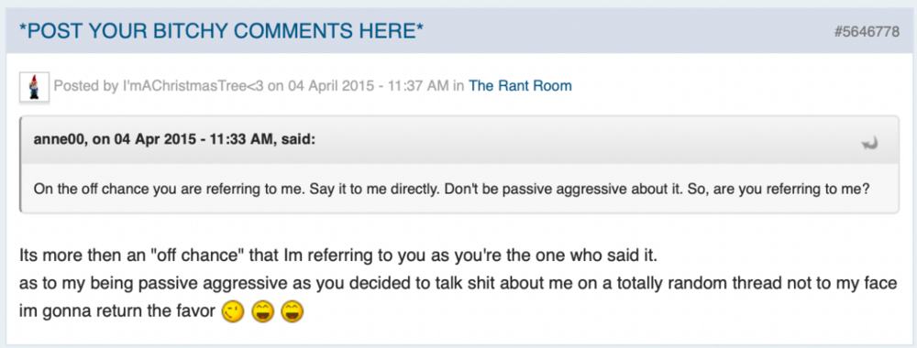Open the *POST YOUR BITCHY COMMENTS HERE* thread title
917x348 pixels.
point(221,30)
